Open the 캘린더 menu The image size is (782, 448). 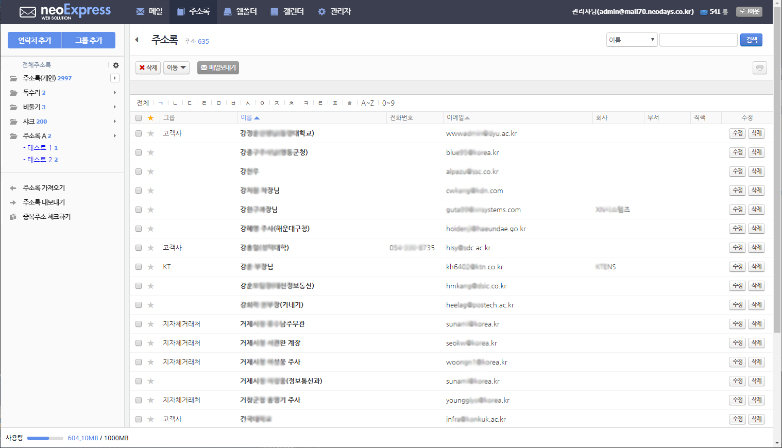(x=287, y=11)
